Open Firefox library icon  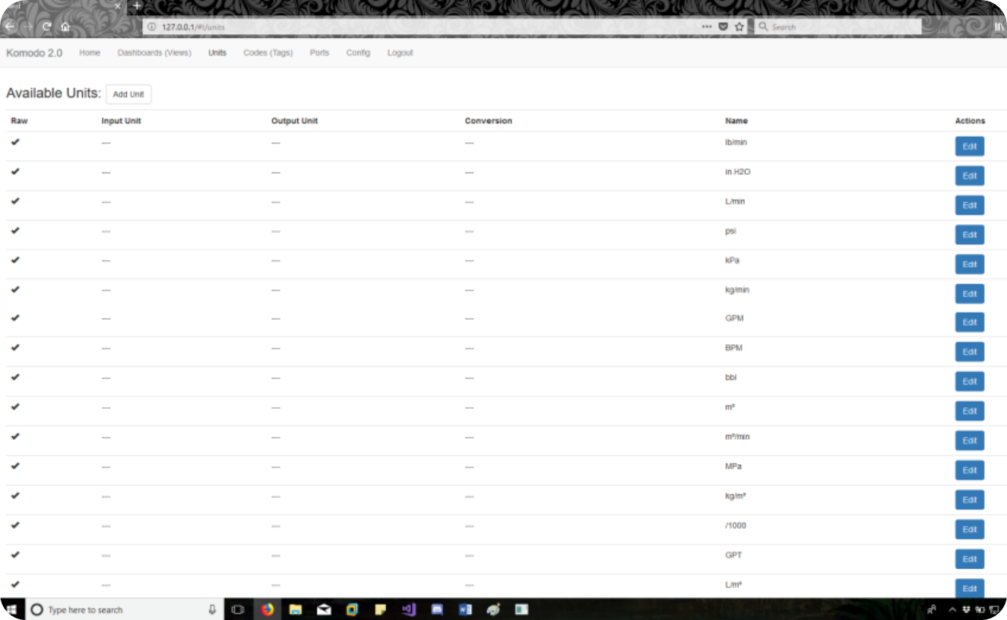[999, 27]
